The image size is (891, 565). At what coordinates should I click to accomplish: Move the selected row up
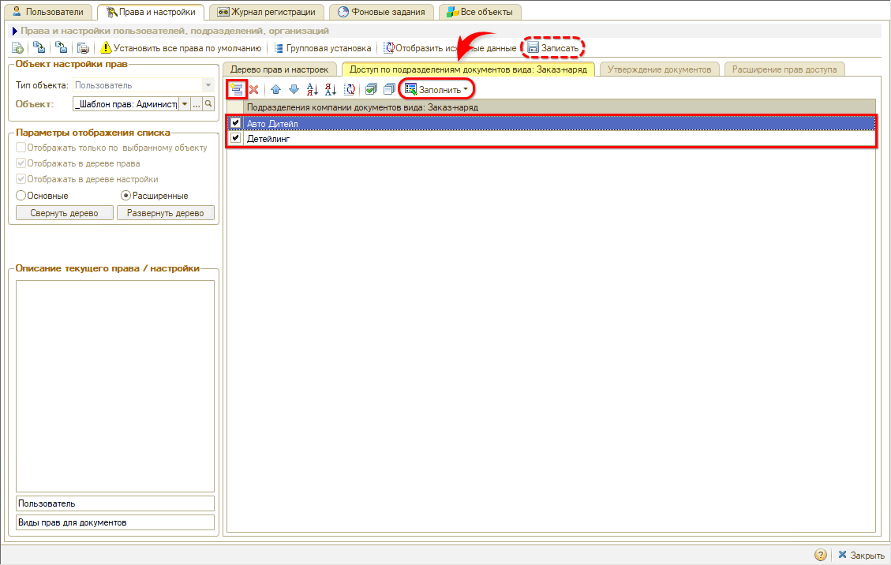(275, 90)
